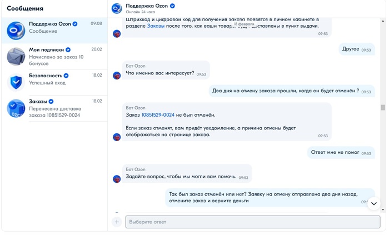Click verified badge next to header Поддержка Ozon

[x=172, y=6]
